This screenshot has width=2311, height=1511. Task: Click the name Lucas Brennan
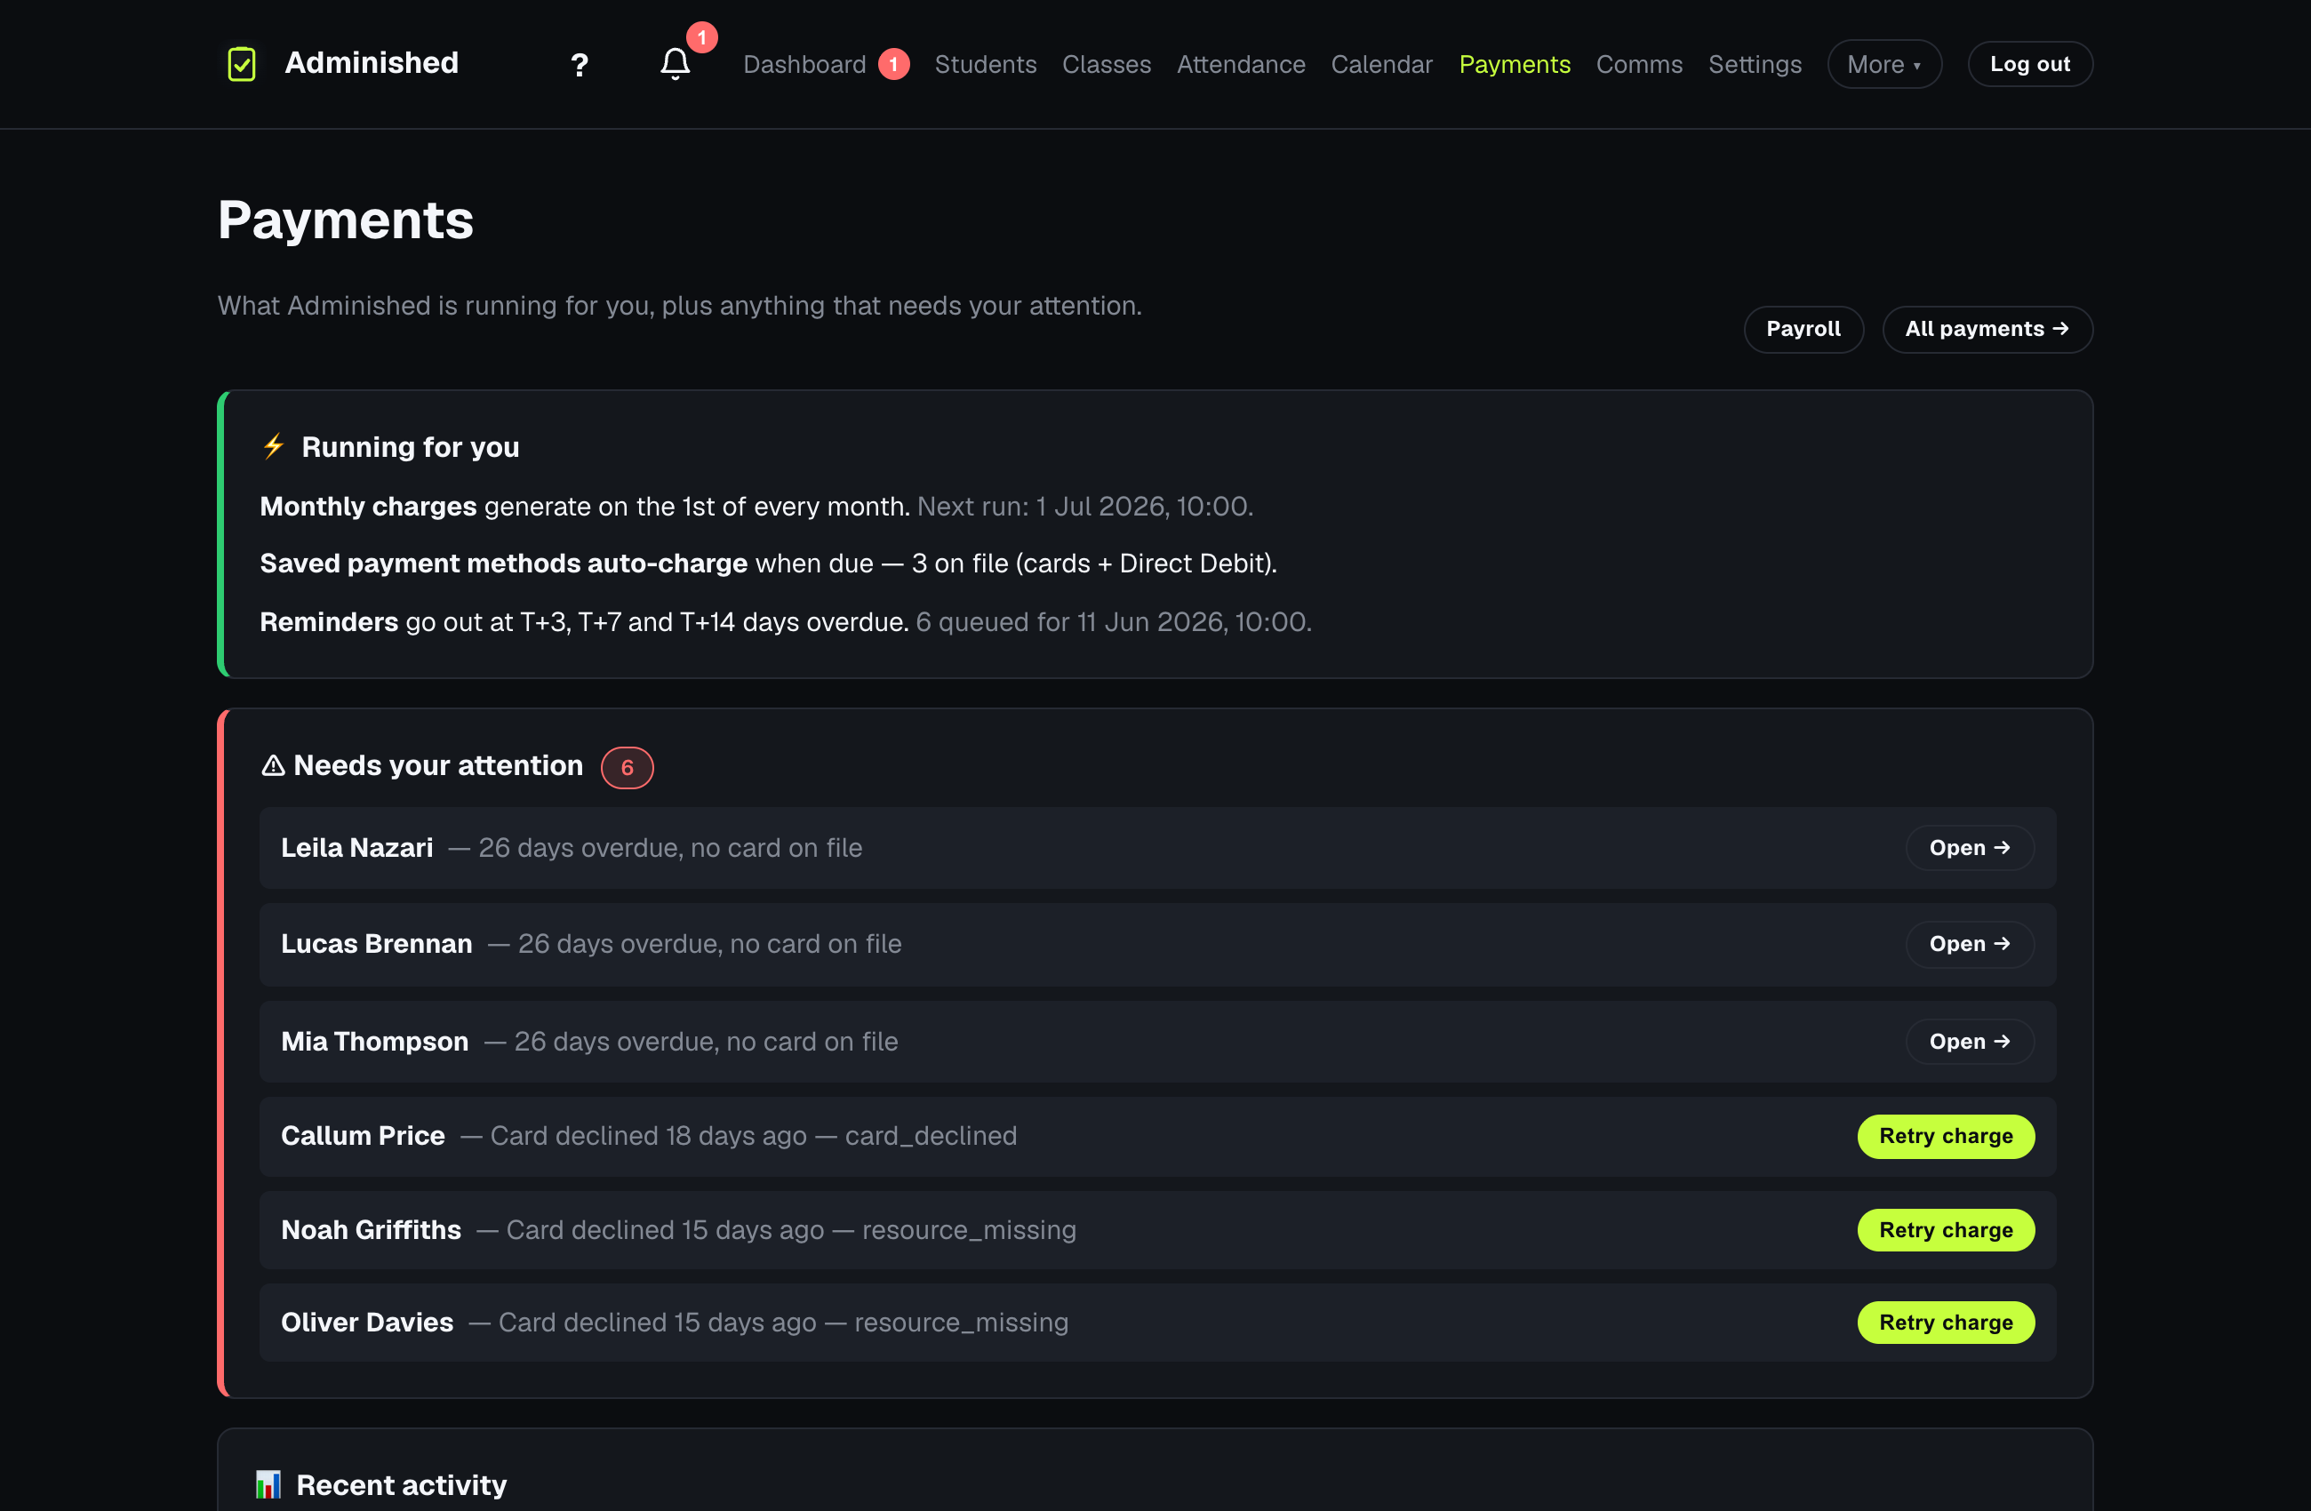[x=377, y=944]
